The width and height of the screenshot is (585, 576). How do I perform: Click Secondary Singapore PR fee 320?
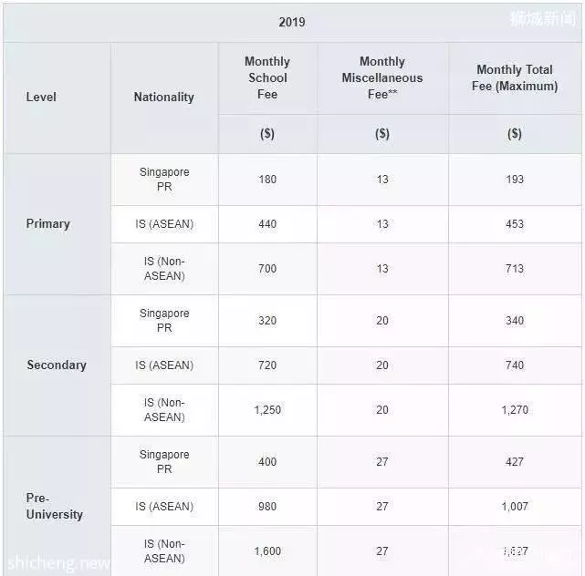coord(267,321)
